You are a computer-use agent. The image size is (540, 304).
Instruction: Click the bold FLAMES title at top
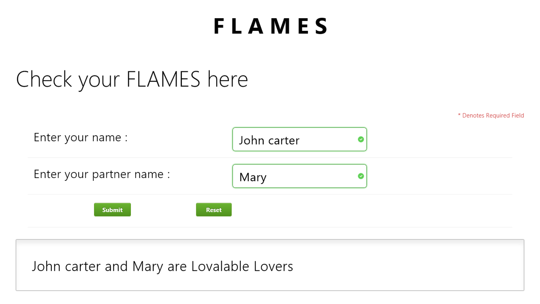[270, 26]
